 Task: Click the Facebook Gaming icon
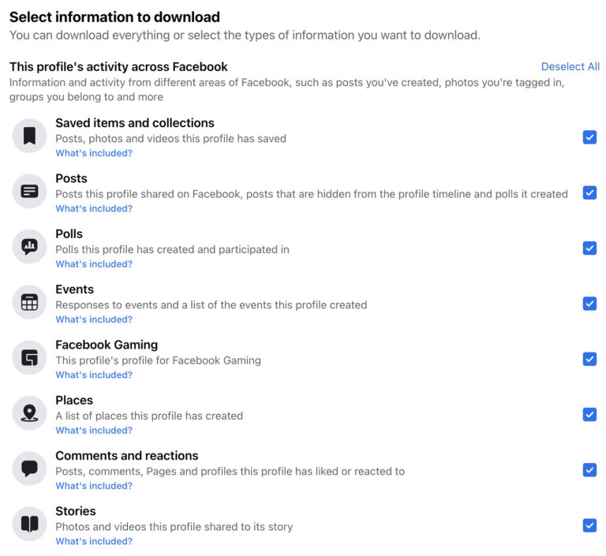point(29,357)
